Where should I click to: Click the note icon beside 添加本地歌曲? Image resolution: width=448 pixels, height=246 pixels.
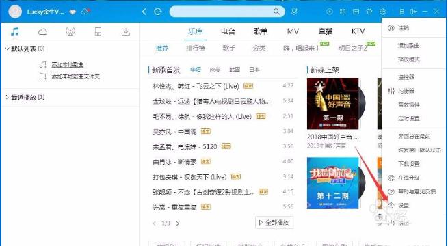pyautogui.click(x=43, y=65)
